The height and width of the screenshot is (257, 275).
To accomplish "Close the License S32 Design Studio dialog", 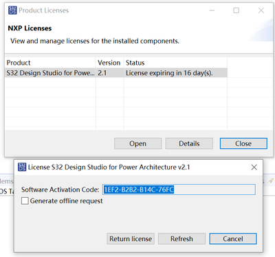I will [x=254, y=167].
